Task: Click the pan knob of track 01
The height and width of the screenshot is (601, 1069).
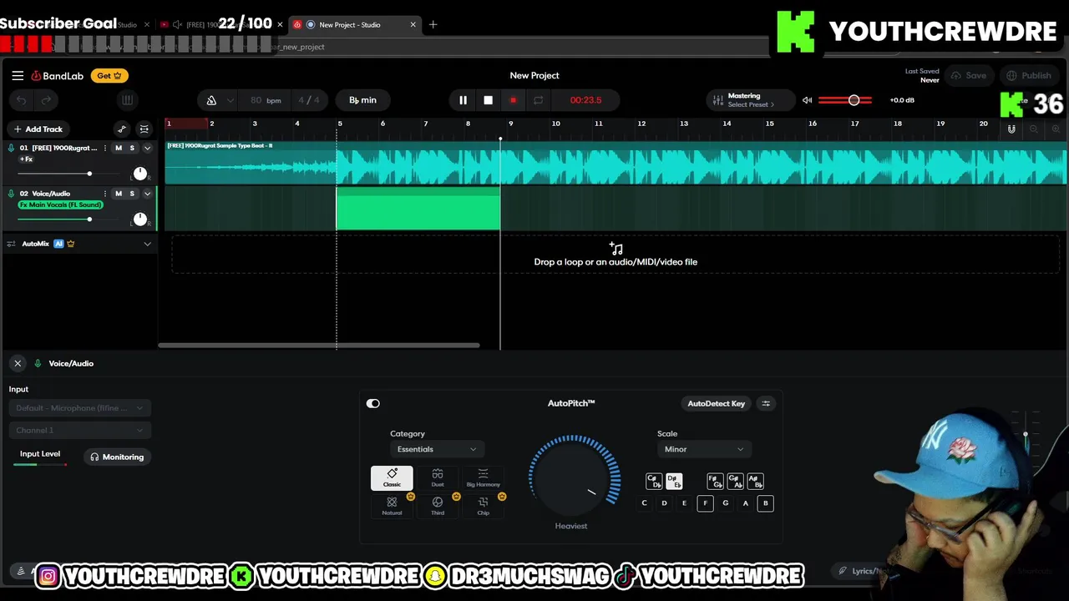Action: (139, 174)
